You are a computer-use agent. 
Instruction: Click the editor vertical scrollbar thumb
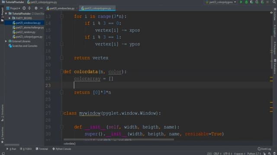click(271, 53)
